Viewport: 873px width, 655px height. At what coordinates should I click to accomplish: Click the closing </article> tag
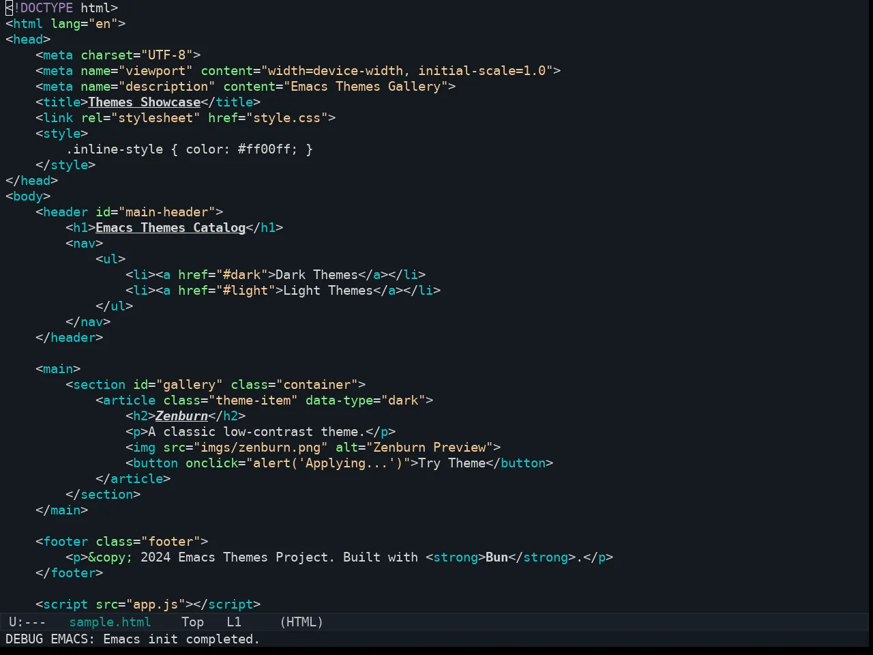click(133, 479)
